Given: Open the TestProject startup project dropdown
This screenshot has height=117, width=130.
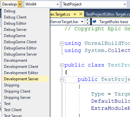Looking at the screenshot, I should [x=94, y=4].
